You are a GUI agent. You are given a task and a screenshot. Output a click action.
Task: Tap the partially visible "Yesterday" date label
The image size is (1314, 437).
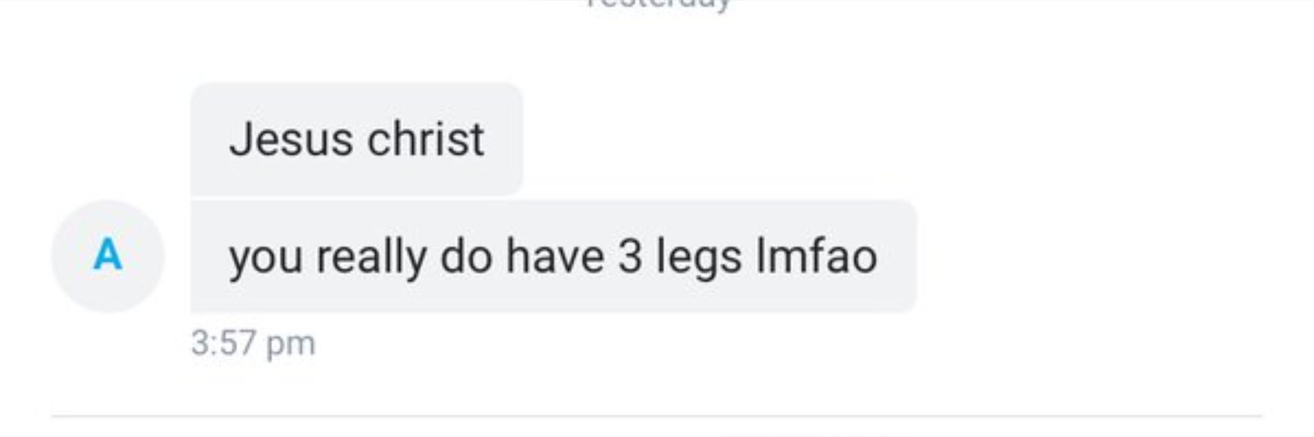click(x=657, y=5)
